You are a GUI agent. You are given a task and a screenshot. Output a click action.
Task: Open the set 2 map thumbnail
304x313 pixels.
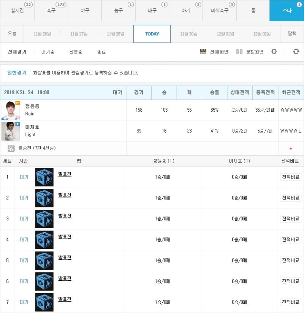click(44, 198)
